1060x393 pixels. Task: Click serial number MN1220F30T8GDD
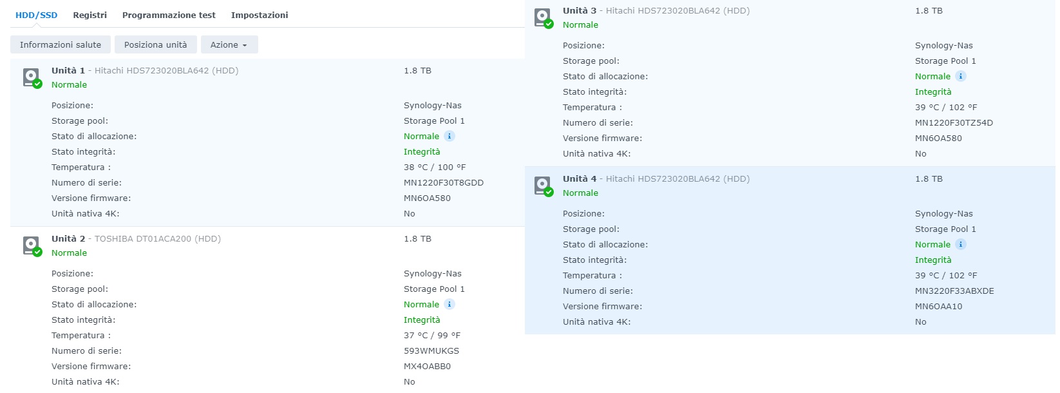(x=444, y=182)
